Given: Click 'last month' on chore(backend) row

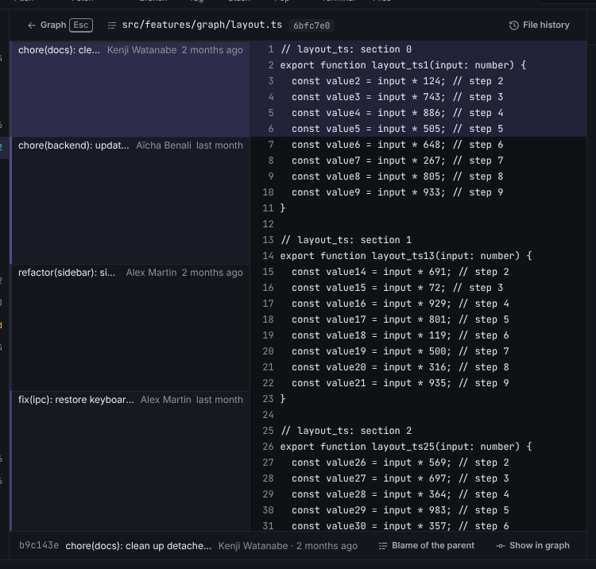Looking at the screenshot, I should click(219, 145).
